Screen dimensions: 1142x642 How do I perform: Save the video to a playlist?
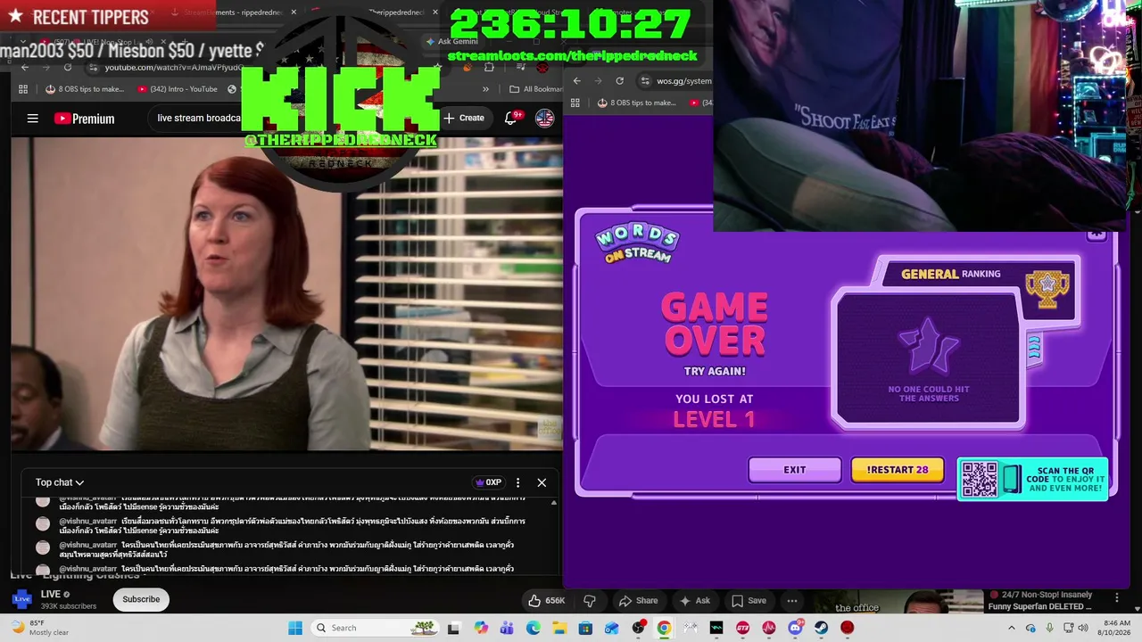click(749, 601)
